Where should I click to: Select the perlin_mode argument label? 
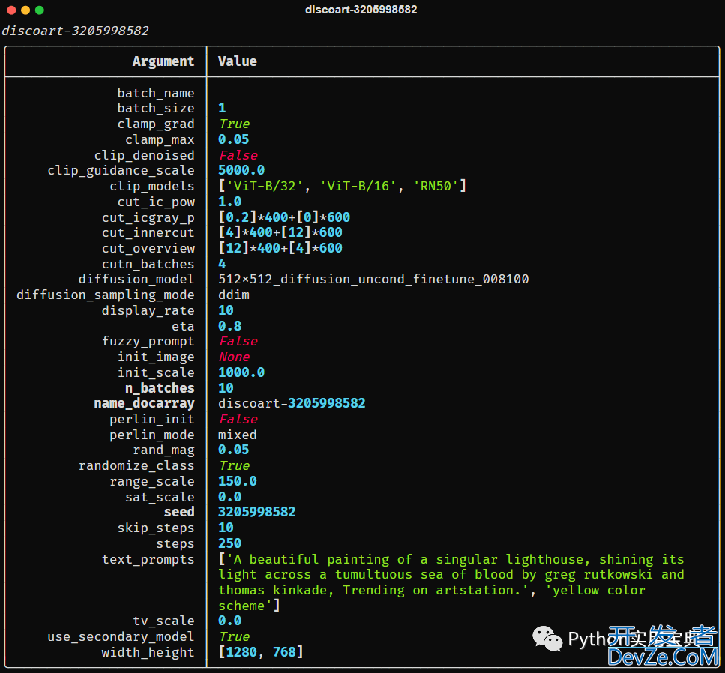coord(152,435)
